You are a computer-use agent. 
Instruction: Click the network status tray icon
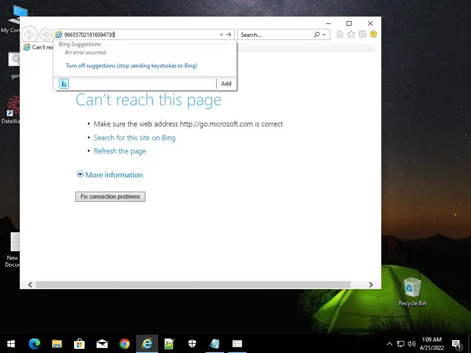pyautogui.click(x=401, y=344)
